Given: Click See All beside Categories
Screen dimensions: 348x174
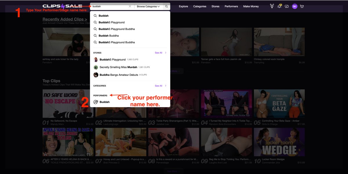Looking at the screenshot, I should click(159, 86).
